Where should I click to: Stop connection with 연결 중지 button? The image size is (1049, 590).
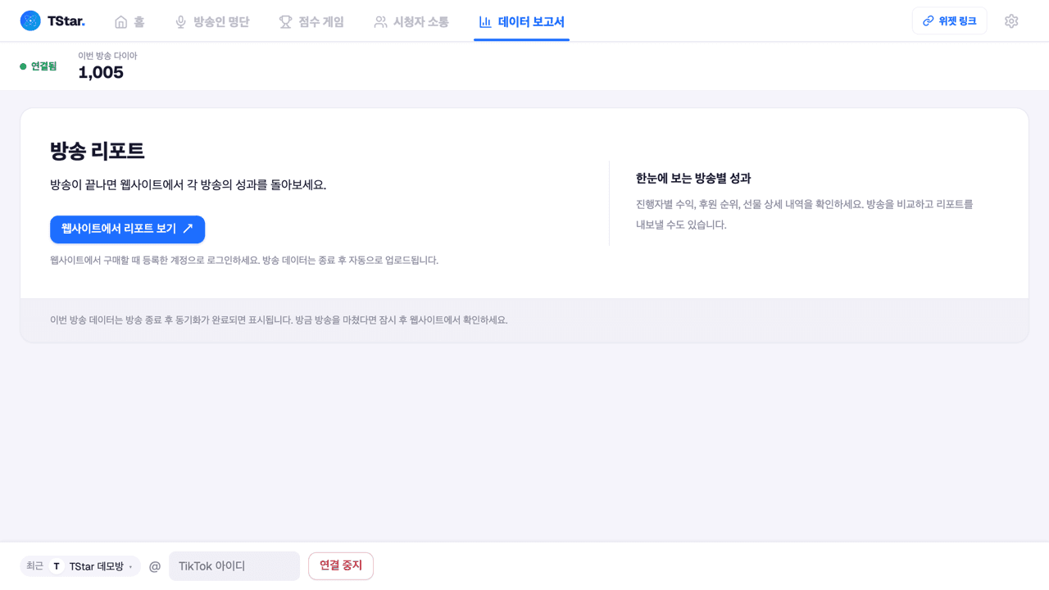pyautogui.click(x=341, y=566)
